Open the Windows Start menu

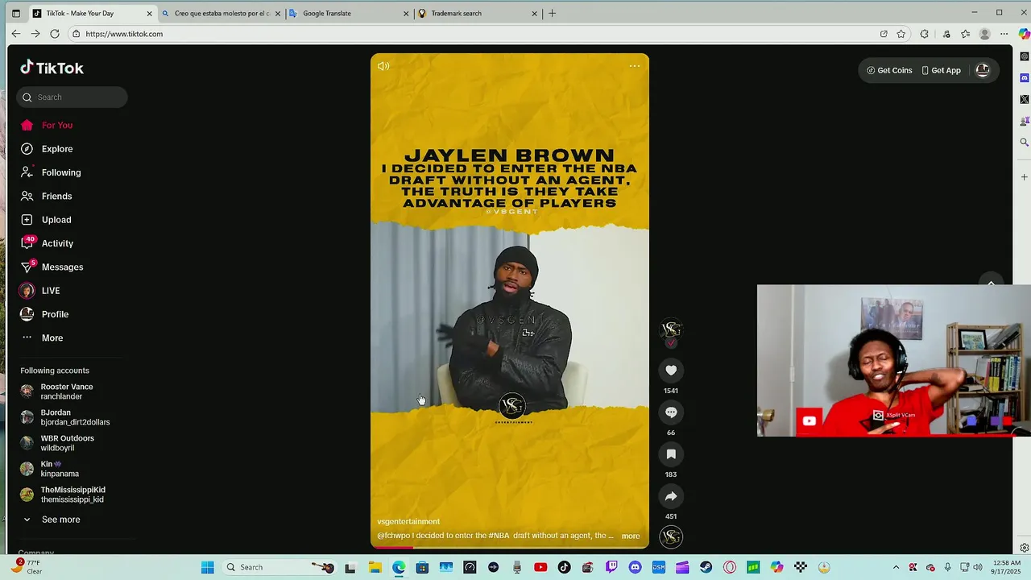tap(207, 567)
